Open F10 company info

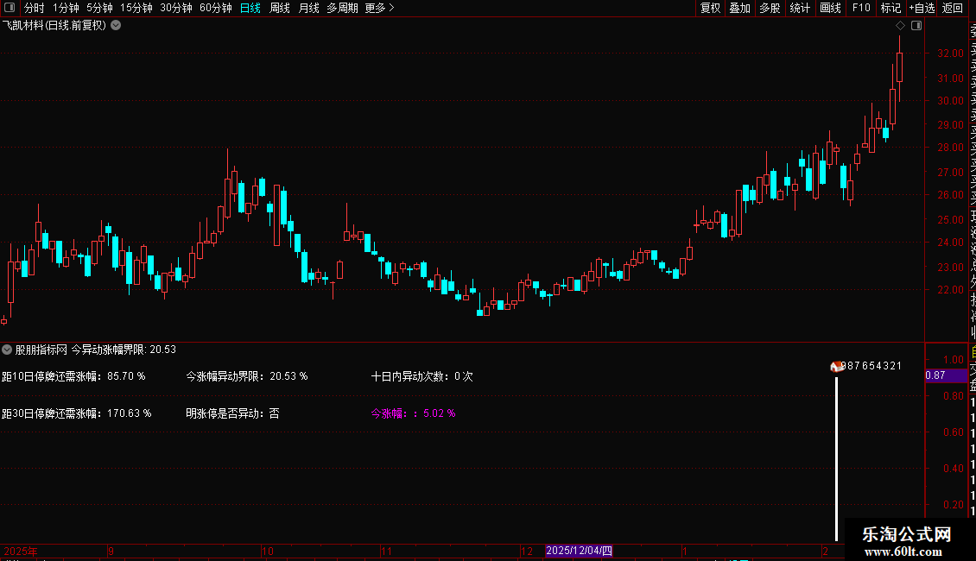tap(861, 8)
